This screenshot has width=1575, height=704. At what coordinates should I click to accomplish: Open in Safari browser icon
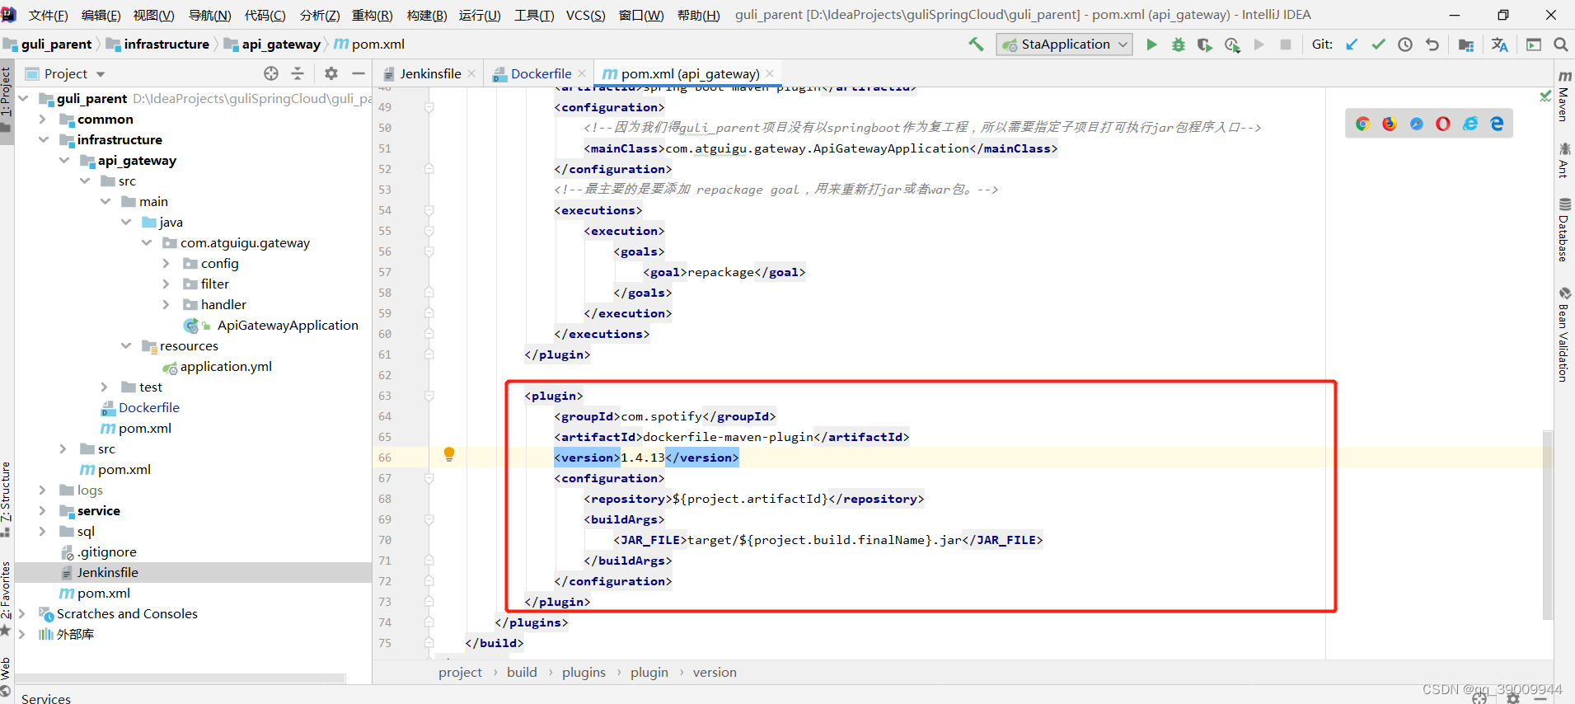1416,124
